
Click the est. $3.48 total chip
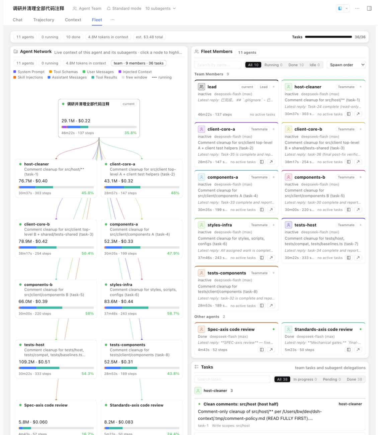(150, 37)
